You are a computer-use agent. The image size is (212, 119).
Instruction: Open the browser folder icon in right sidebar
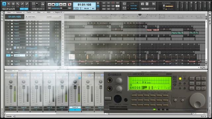[210, 15]
